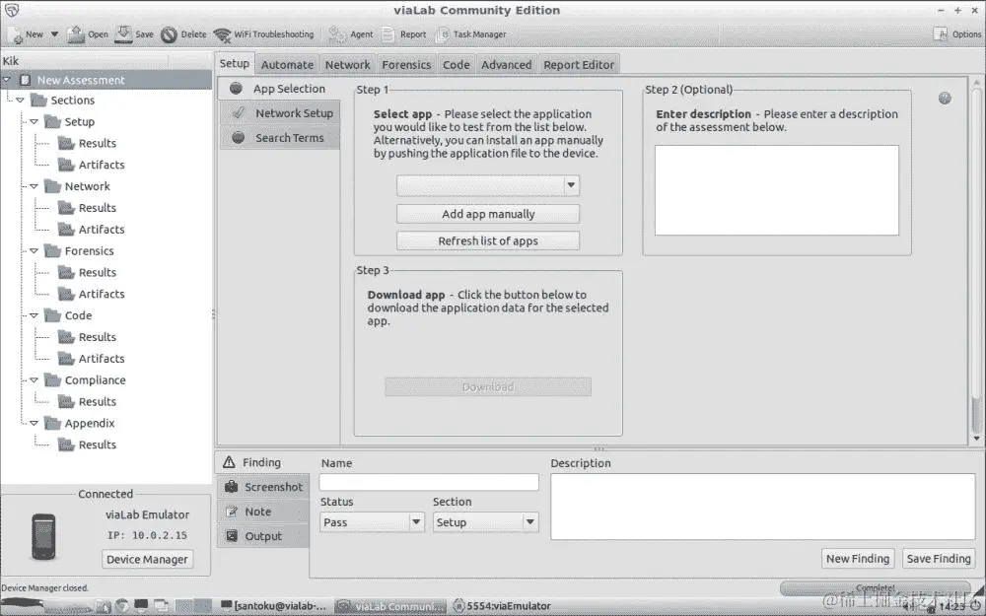Select the Screenshot panel tab
This screenshot has height=616, width=986.
(x=263, y=487)
